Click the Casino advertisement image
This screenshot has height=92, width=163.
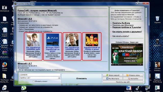coord(92,40)
